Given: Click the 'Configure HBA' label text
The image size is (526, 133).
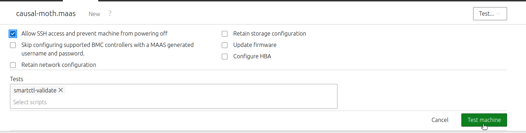Looking at the screenshot, I should point(252,57).
